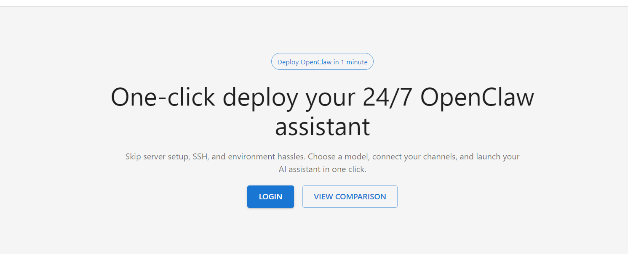Image resolution: width=628 pixels, height=254 pixels.
Task: Click "environment hassles" in the subtitle
Action: (266, 157)
